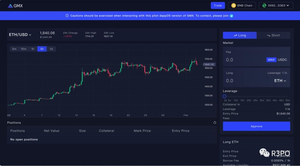Viewport: 300px width, 166px height.
Task: Select the 5m chart interval
Action: point(14,49)
